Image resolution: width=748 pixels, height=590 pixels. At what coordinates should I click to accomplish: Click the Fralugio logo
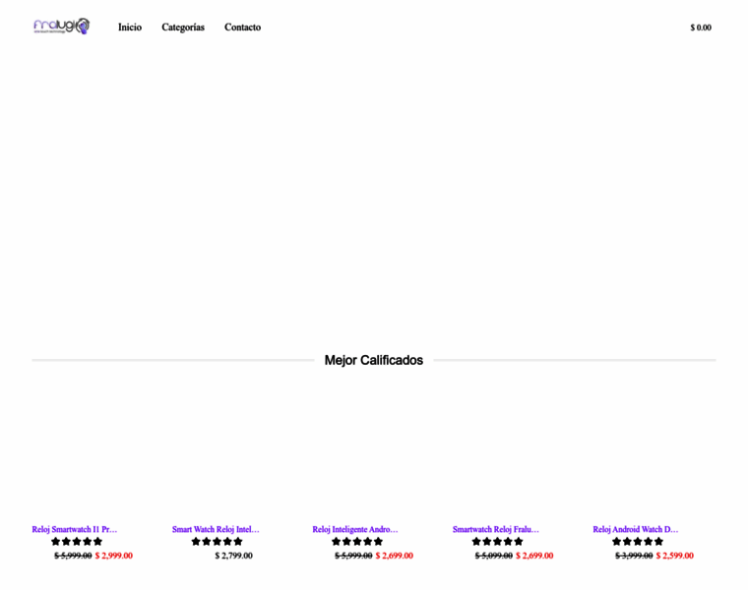tap(62, 27)
